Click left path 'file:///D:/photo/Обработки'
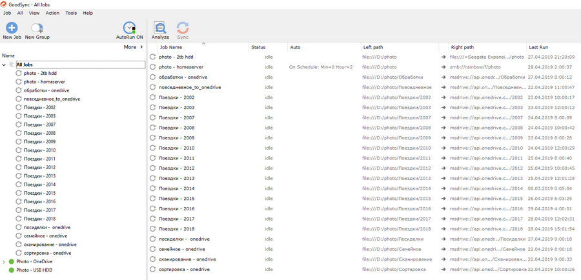 click(392, 77)
